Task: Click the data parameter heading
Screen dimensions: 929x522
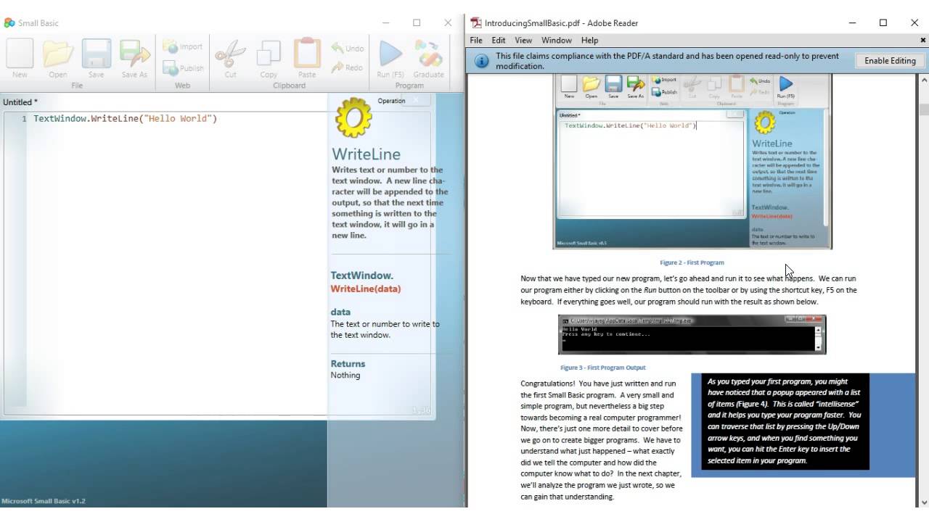Action: click(340, 312)
